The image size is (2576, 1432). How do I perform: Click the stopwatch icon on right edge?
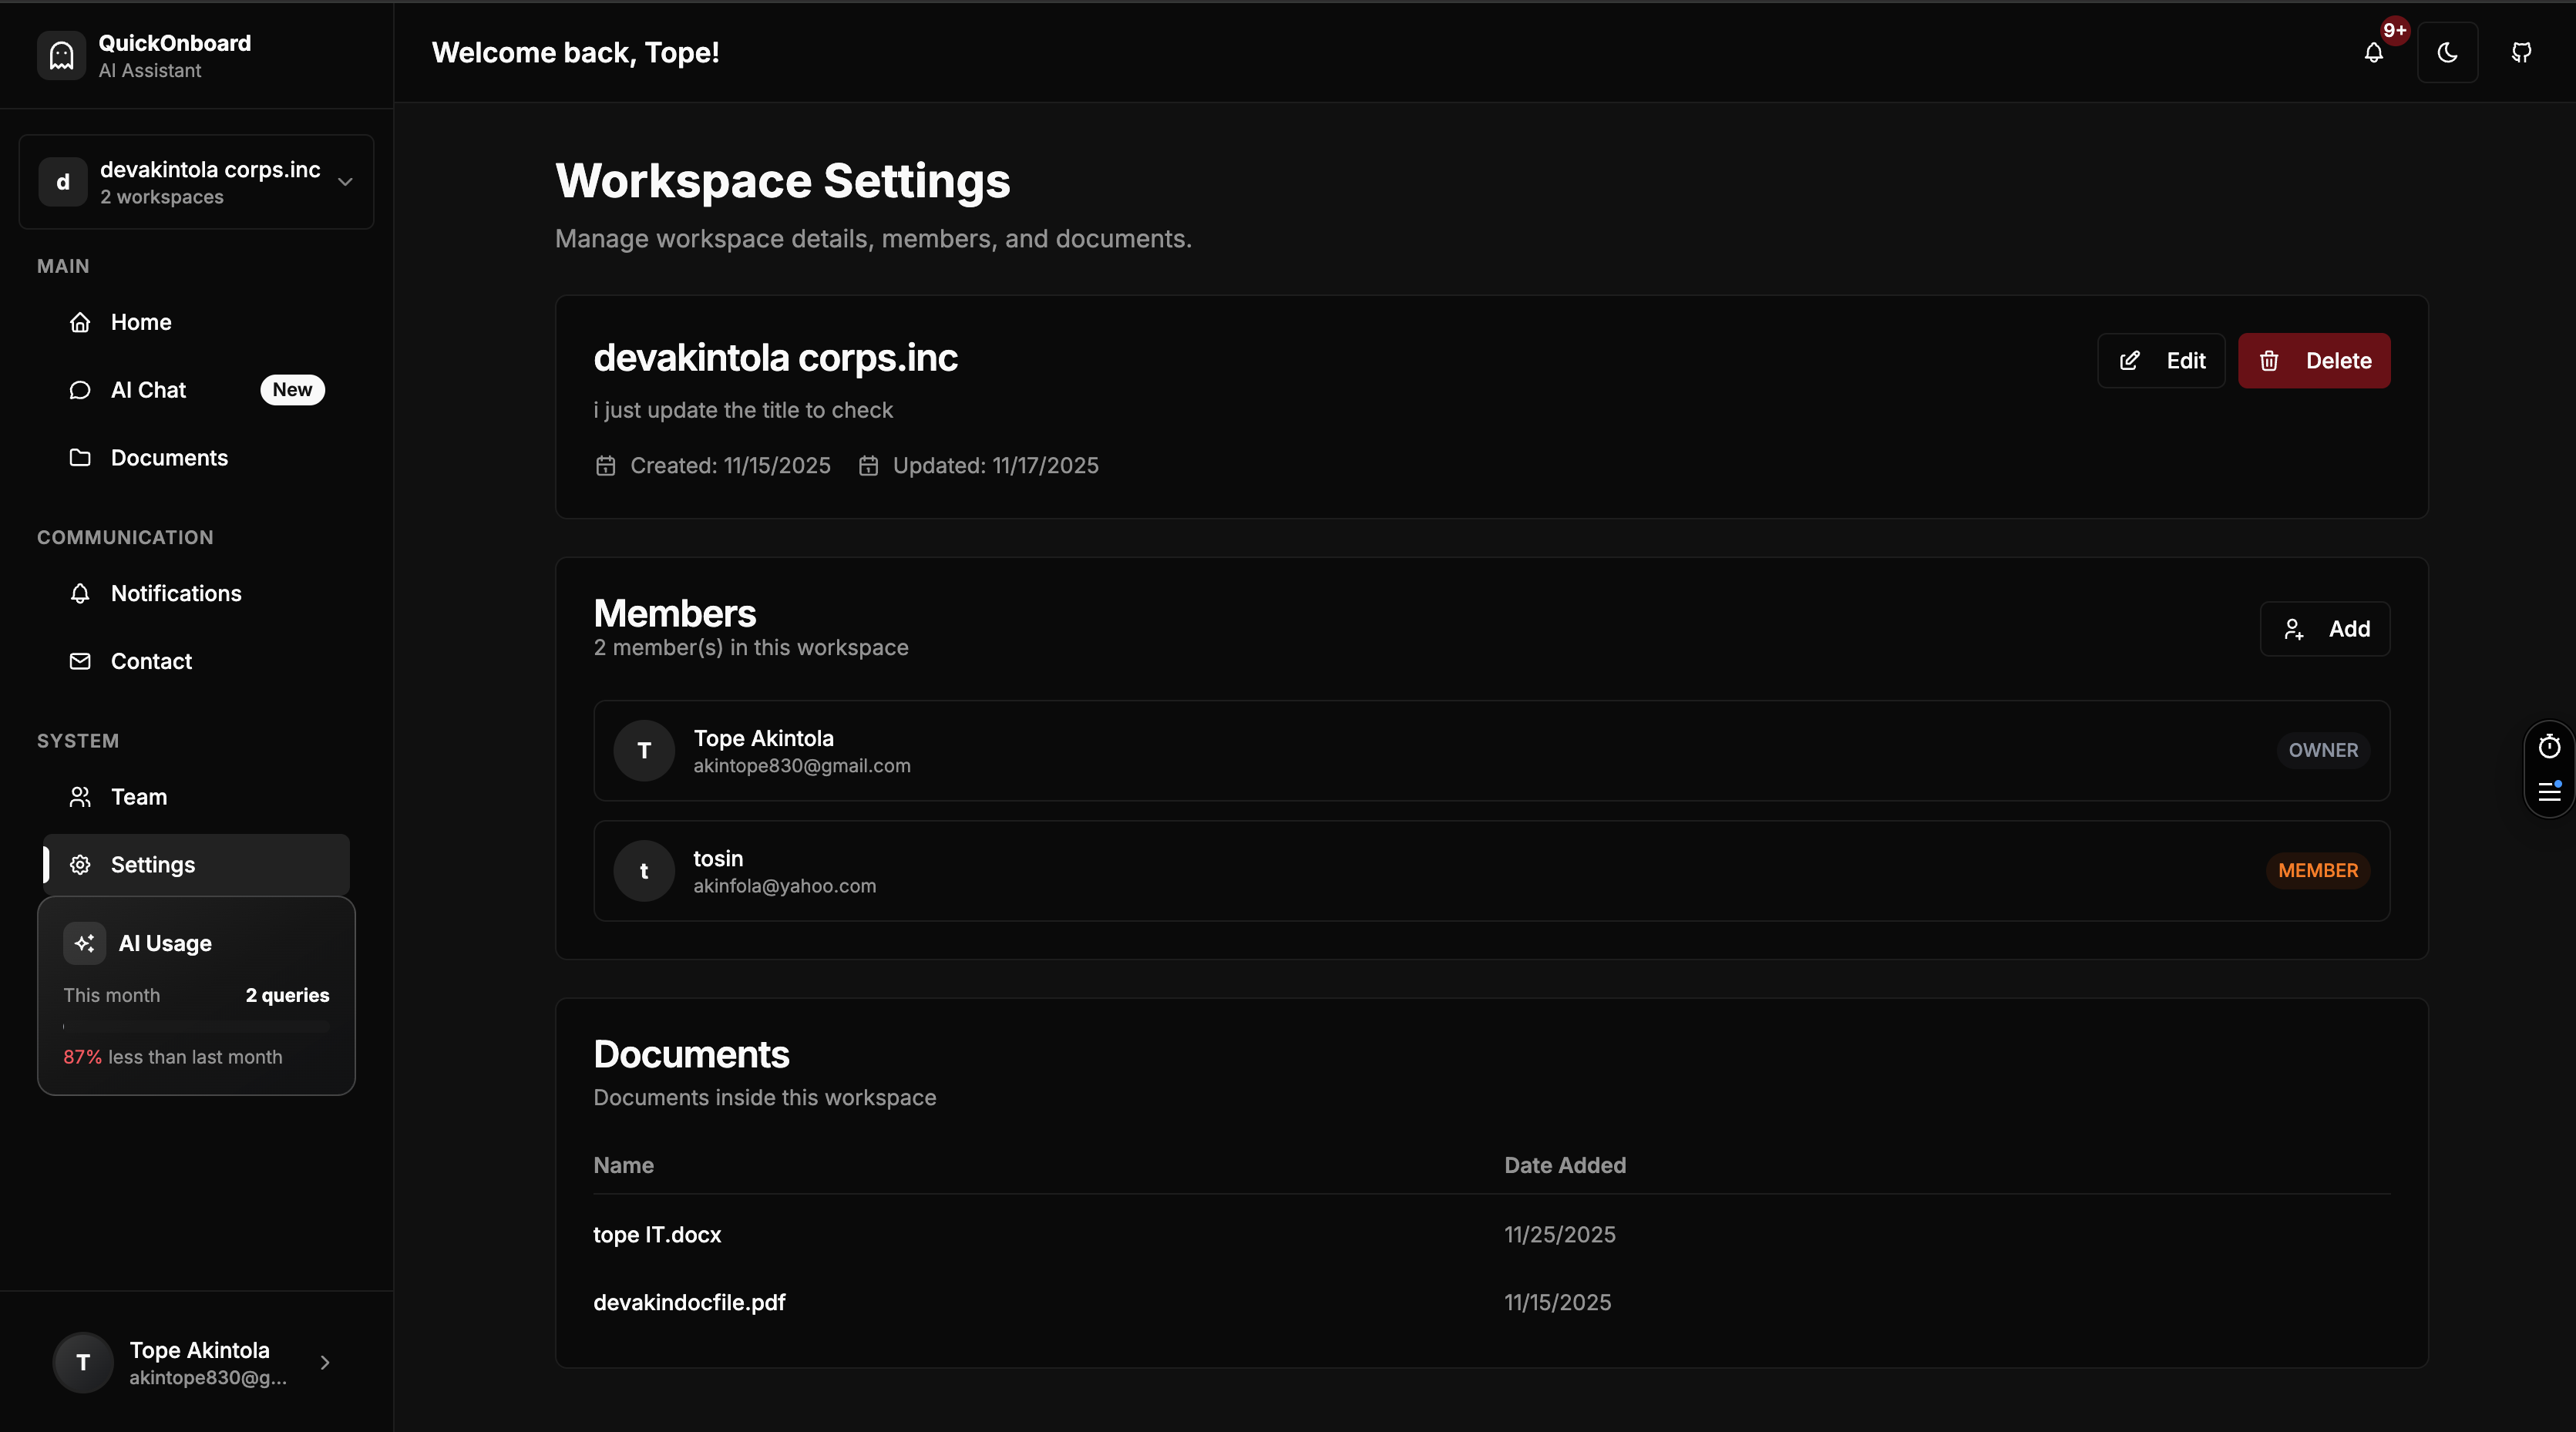[2549, 746]
